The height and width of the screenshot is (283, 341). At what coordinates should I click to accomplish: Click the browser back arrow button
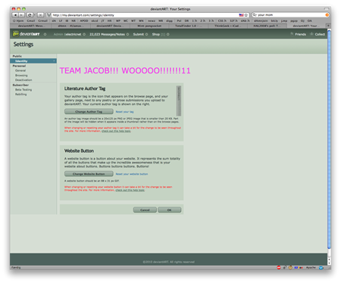15,15
